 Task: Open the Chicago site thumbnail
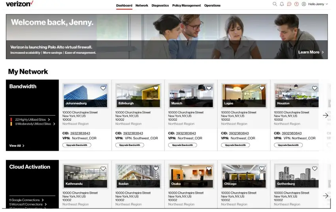pos(244,176)
